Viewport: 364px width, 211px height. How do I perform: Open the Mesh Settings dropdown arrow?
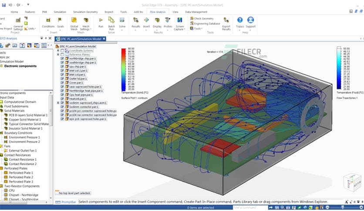pos(90,30)
